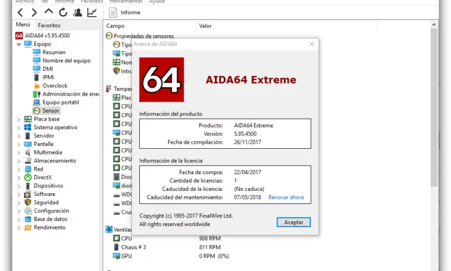Click the 906 RPM value
The height and width of the screenshot is (271, 451).
point(210,238)
